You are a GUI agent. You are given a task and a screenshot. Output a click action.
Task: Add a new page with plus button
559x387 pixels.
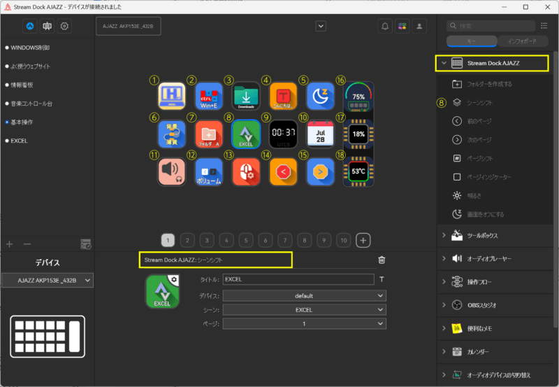coord(363,240)
